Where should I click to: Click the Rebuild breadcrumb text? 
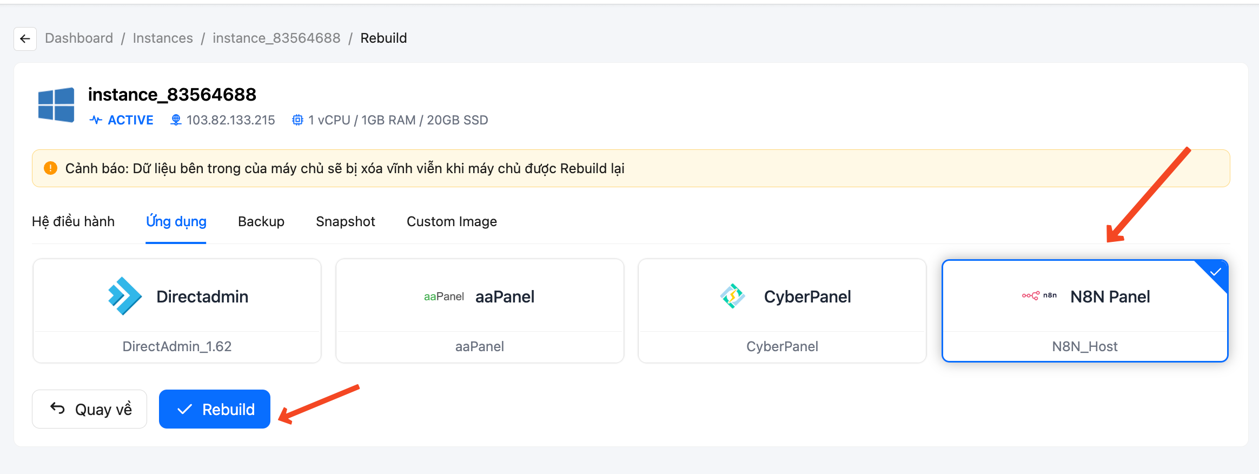click(x=383, y=38)
